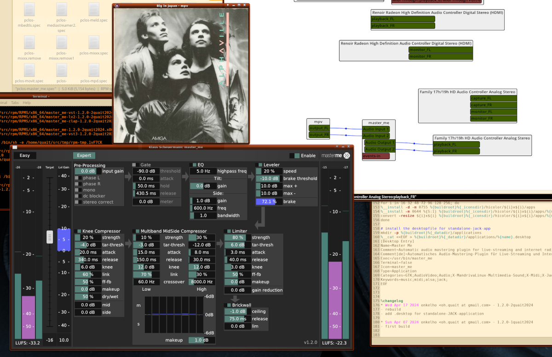552x357 pixels.
Task: Open the Tabs menu in Terminal
Action: pyautogui.click(x=15, y=103)
